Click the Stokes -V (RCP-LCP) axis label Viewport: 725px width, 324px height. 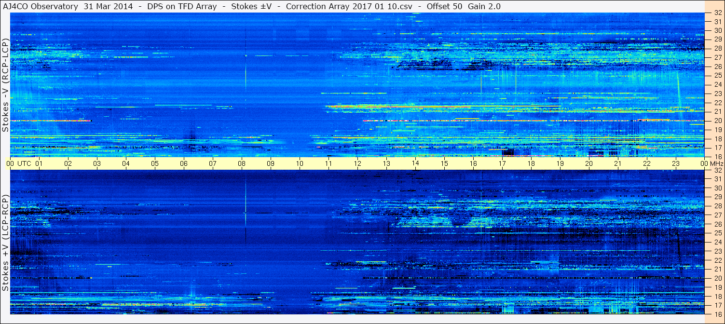[x=5, y=85]
